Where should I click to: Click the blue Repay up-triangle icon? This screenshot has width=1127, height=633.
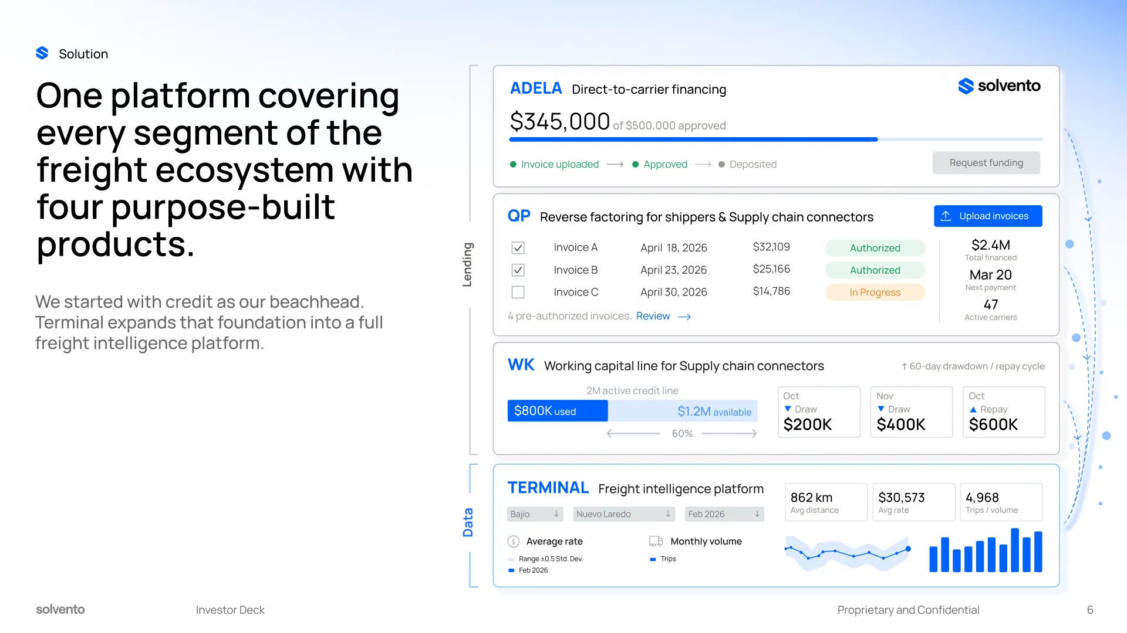(973, 409)
